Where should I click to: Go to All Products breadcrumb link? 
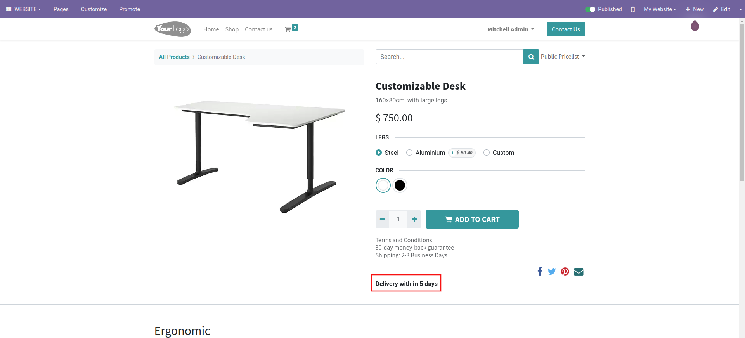click(x=174, y=57)
